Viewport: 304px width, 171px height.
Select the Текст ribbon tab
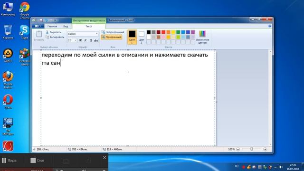tap(89, 27)
